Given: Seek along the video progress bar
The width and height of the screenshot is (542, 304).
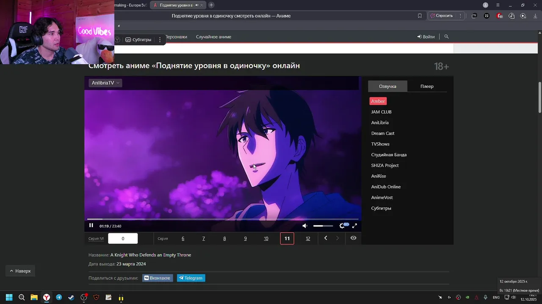Looking at the screenshot, I should 223,219.
